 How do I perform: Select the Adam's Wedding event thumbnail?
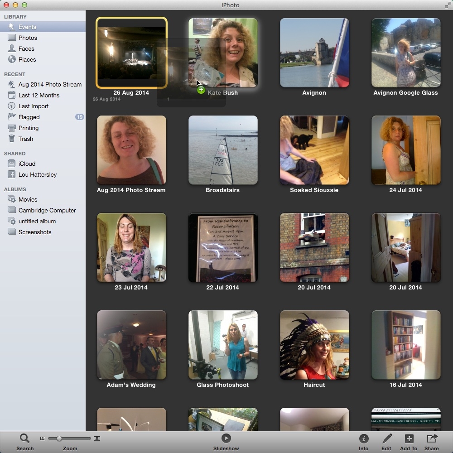pyautogui.click(x=131, y=345)
